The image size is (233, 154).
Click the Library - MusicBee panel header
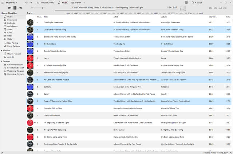[9, 13]
